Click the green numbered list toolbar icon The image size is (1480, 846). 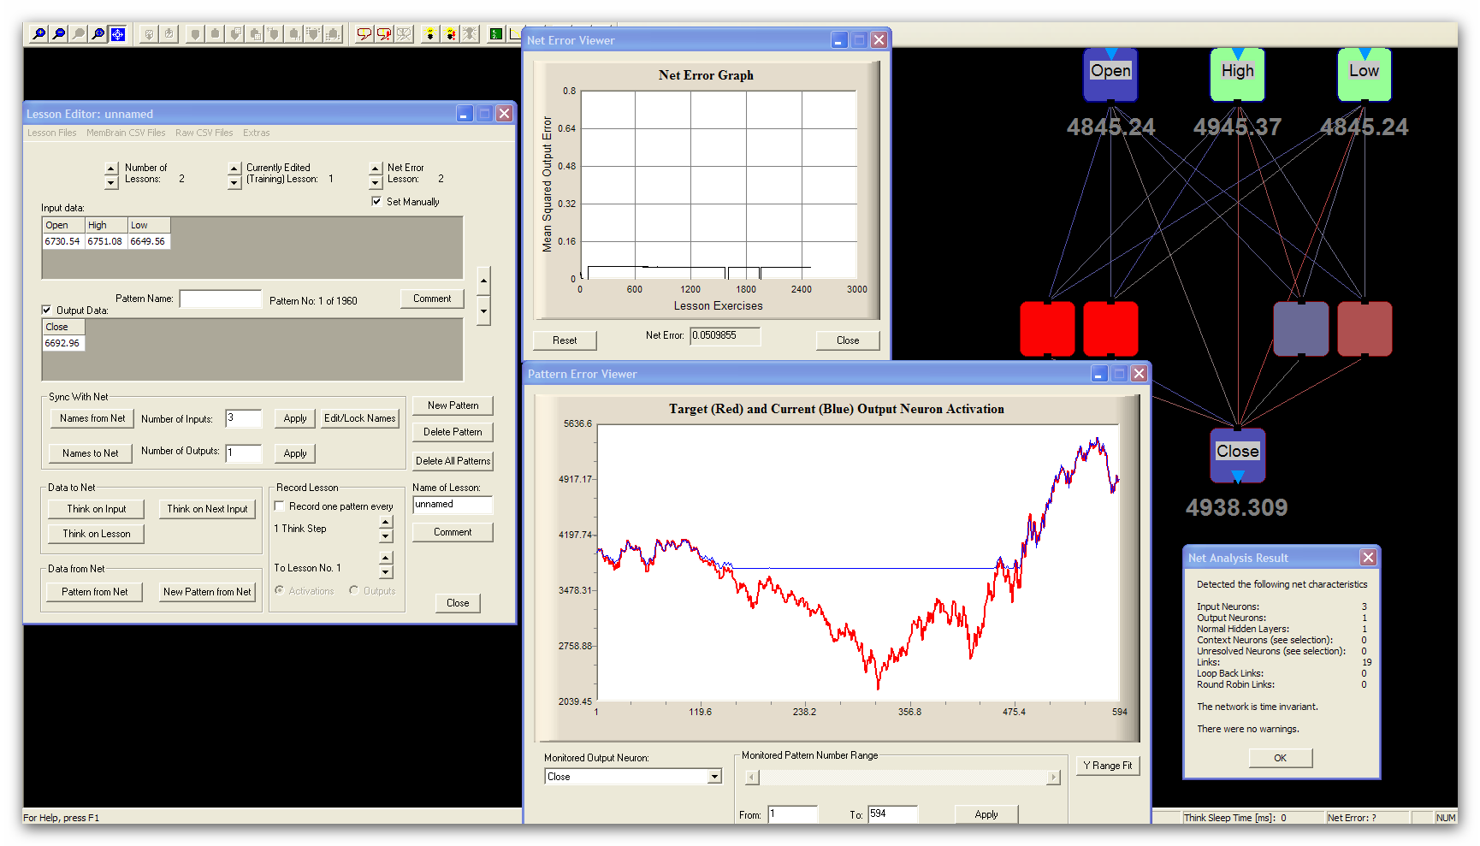point(495,34)
